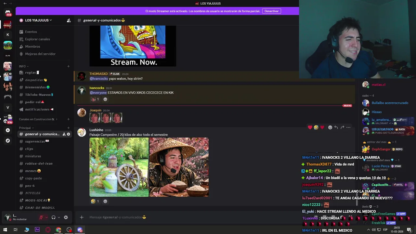Open Lucio Perca's profile in member list
Image resolution: width=416 pixels, height=234 pixels.
click(381, 168)
